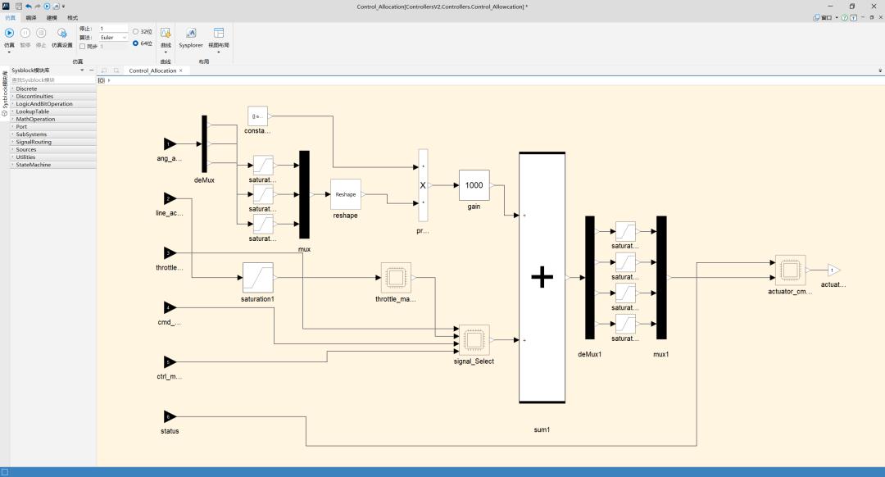Click the Save icon in quick access toolbar
Image resolution: width=885 pixels, height=477 pixels.
click(x=19, y=7)
